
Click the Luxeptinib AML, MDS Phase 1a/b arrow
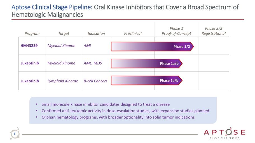click(x=146, y=64)
